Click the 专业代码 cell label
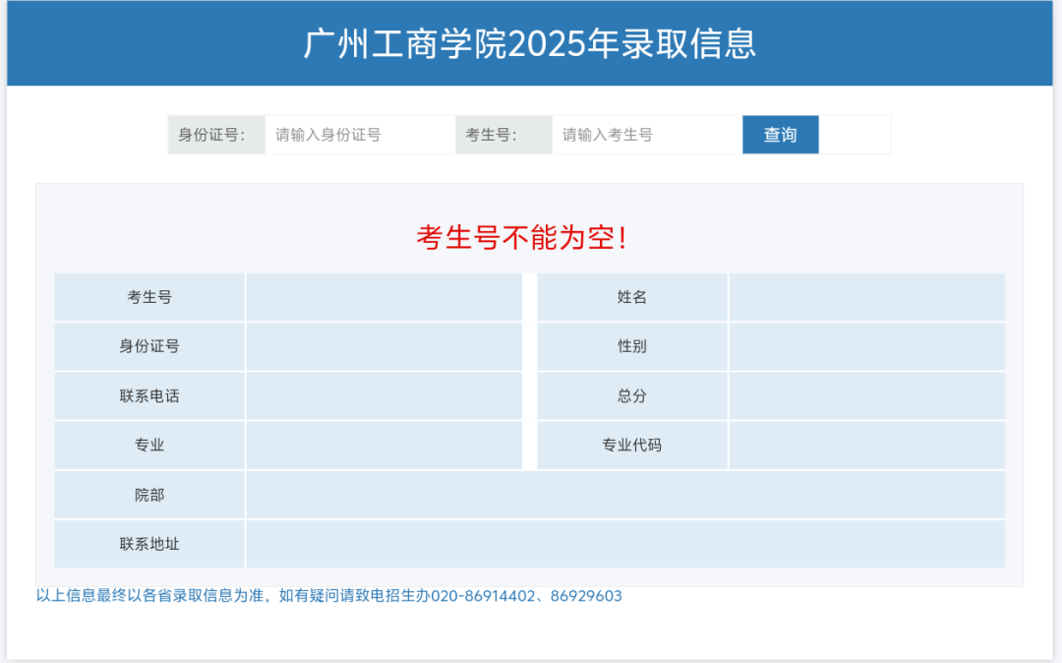The image size is (1062, 663). tap(630, 445)
